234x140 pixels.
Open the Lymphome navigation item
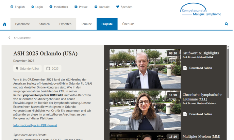[22, 24]
